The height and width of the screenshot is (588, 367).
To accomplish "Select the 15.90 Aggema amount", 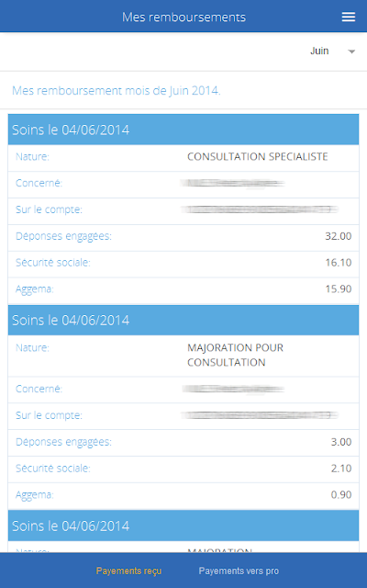I will click(x=339, y=289).
